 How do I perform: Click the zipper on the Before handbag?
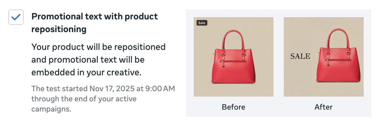tap(235, 60)
